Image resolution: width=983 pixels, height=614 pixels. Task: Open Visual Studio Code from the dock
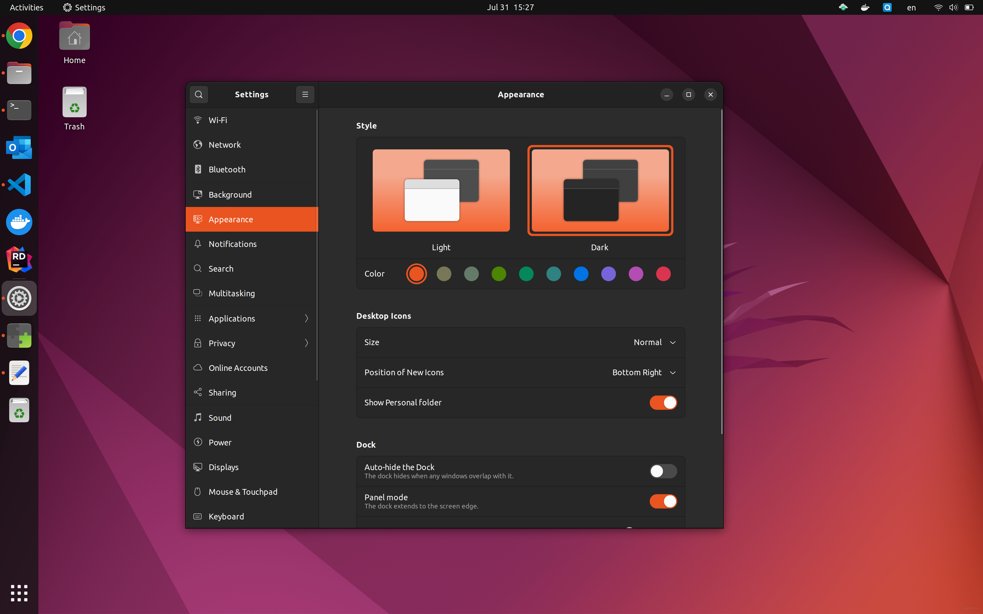tap(19, 185)
